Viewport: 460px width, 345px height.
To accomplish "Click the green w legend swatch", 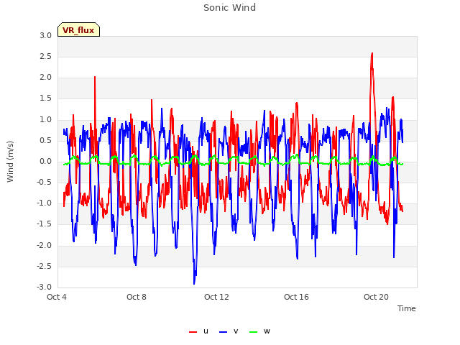I will click(x=253, y=332).
